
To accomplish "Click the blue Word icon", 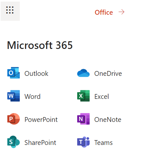I will point(13,96).
